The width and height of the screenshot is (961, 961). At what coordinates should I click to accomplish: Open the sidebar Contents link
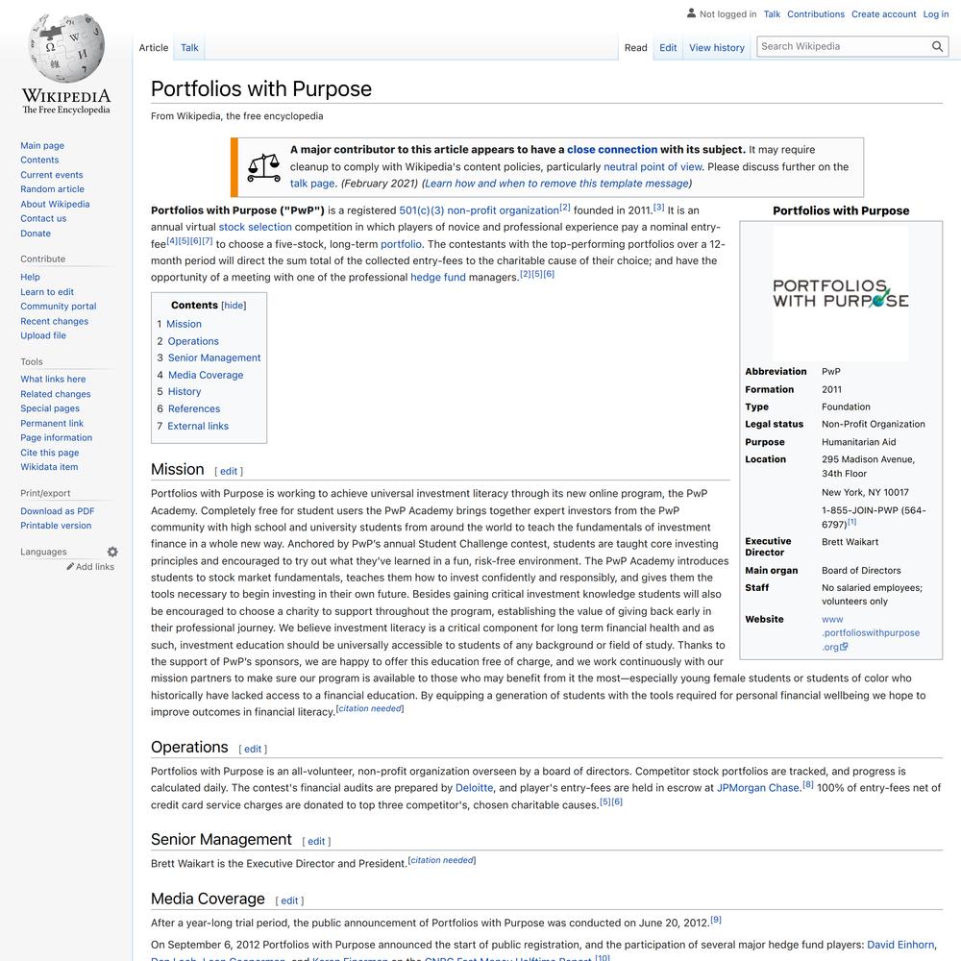click(39, 160)
